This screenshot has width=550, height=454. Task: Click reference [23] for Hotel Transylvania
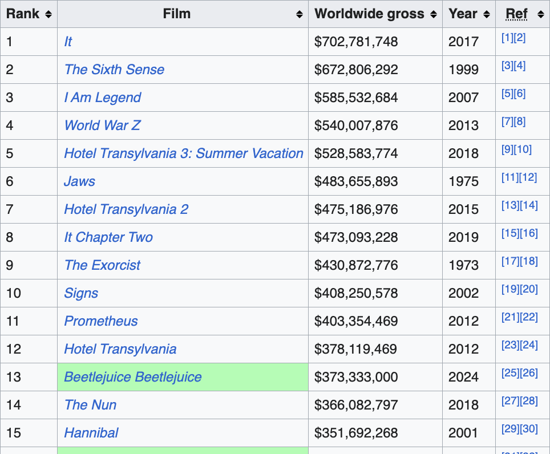click(x=511, y=345)
